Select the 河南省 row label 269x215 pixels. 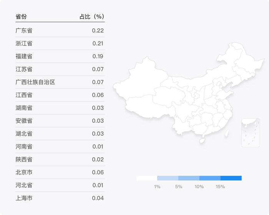[24, 147]
